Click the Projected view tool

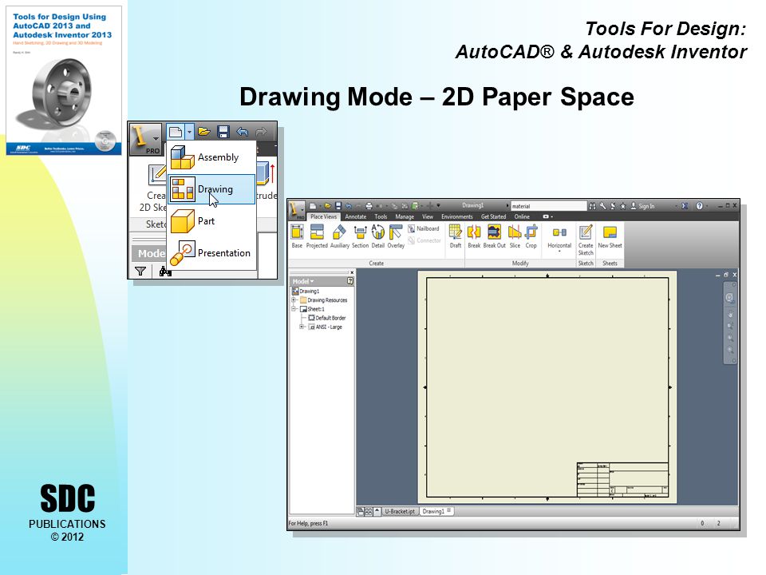coord(317,236)
